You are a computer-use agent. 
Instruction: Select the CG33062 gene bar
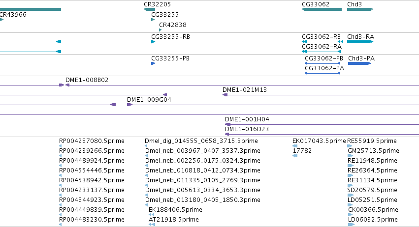322,9
